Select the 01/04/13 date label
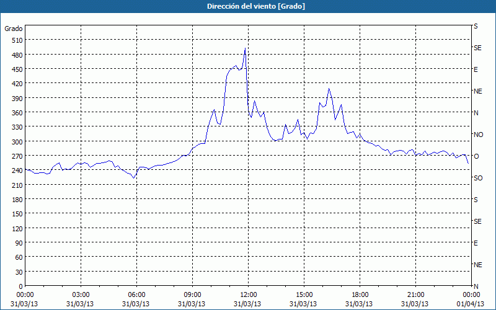The width and height of the screenshot is (496, 310). (x=471, y=304)
